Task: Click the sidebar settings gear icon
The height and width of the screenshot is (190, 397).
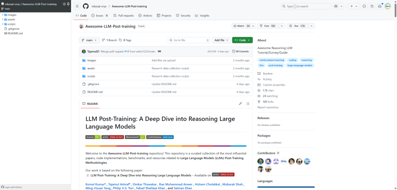Action: coord(64,4)
